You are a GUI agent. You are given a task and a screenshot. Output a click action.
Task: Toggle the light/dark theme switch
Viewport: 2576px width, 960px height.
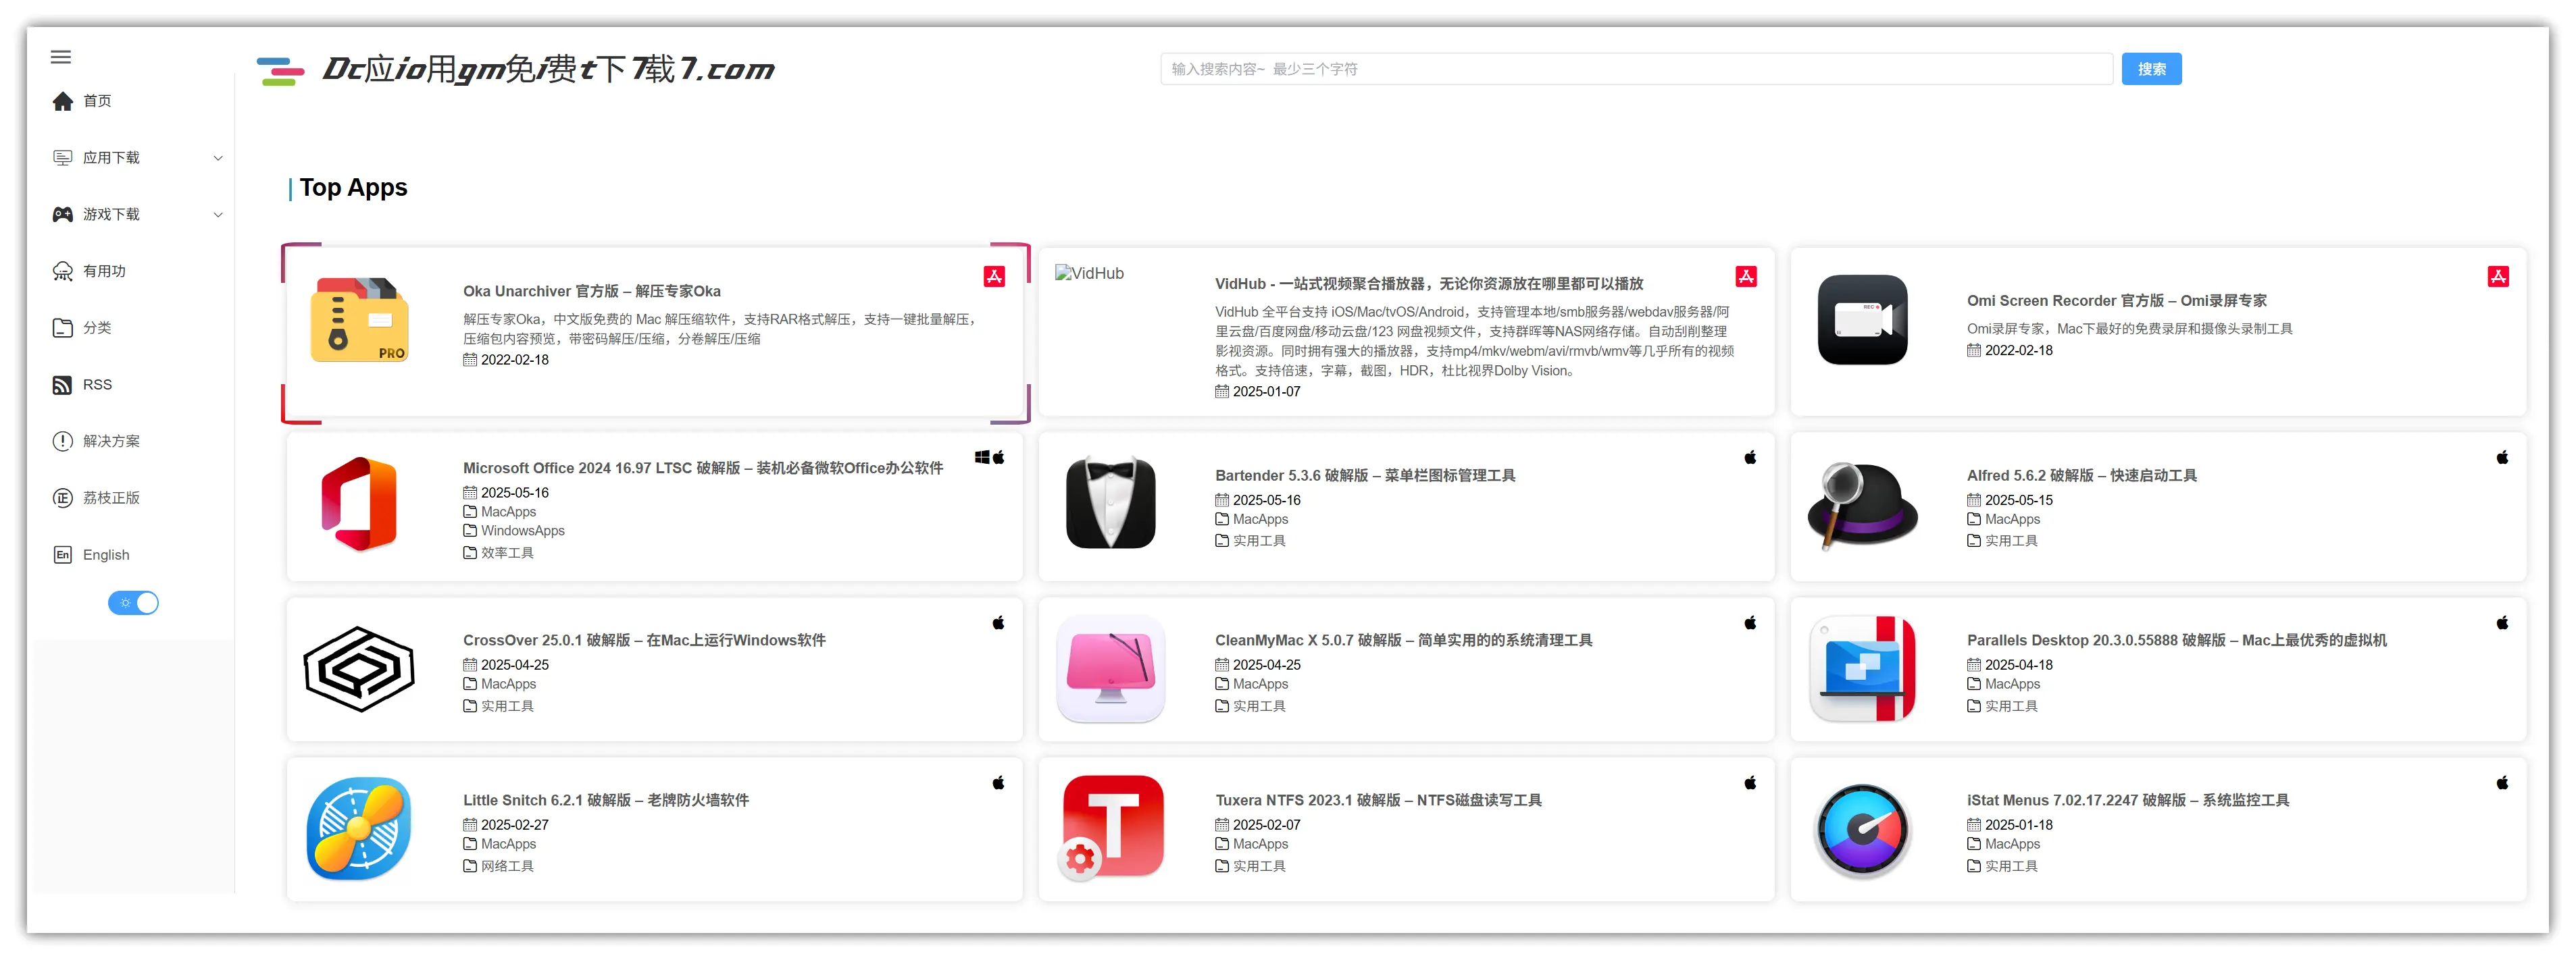[x=133, y=604]
